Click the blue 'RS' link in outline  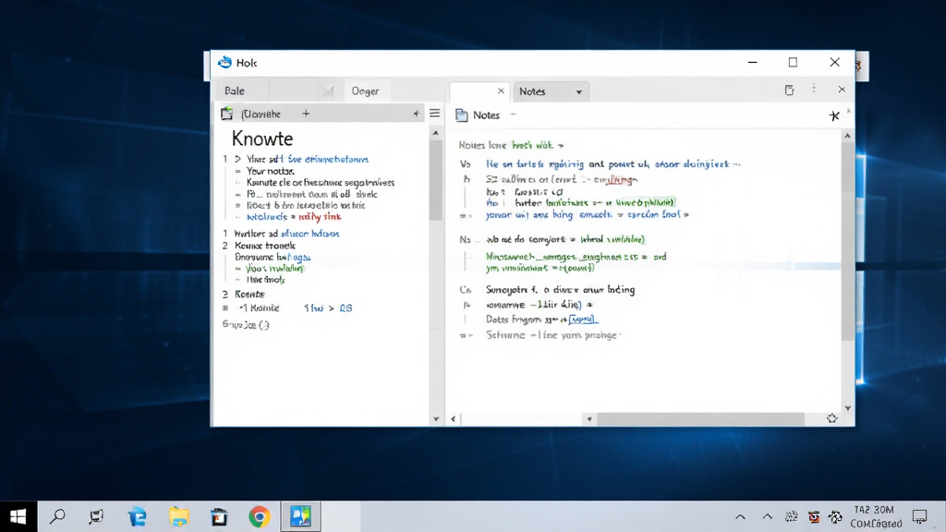point(346,308)
